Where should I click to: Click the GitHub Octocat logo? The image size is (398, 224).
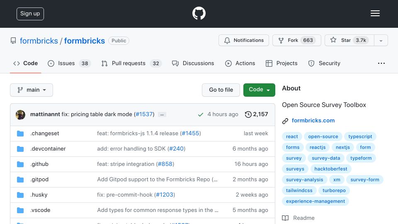(x=199, y=13)
